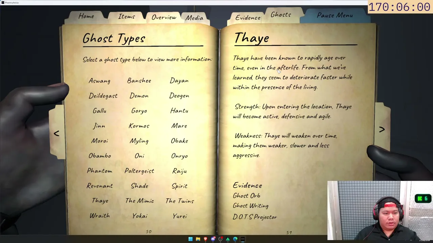This screenshot has height=243, width=433.
Task: Open The Twins ghost entry
Action: tap(180, 201)
